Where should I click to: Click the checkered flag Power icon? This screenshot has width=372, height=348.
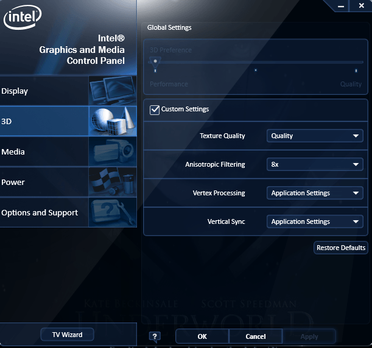(x=113, y=182)
